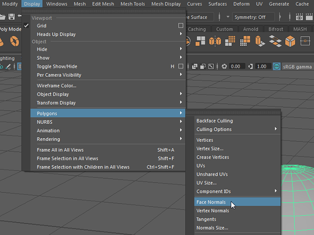The height and width of the screenshot is (235, 314).
Task: Toggle the Grid check mark
Action: (x=26, y=25)
